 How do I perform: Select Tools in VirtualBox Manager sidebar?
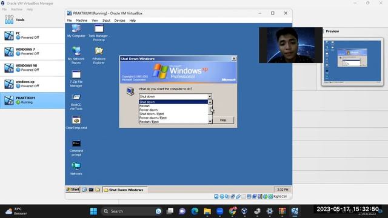[x=32, y=20]
